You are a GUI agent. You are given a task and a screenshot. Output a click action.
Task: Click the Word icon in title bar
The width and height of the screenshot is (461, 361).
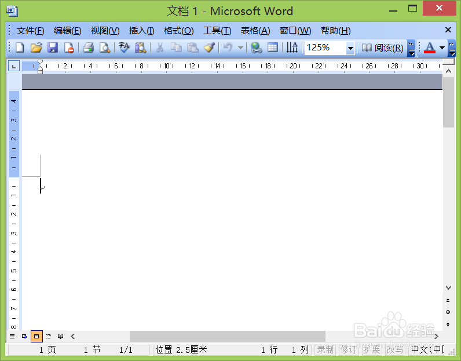pyautogui.click(x=12, y=11)
